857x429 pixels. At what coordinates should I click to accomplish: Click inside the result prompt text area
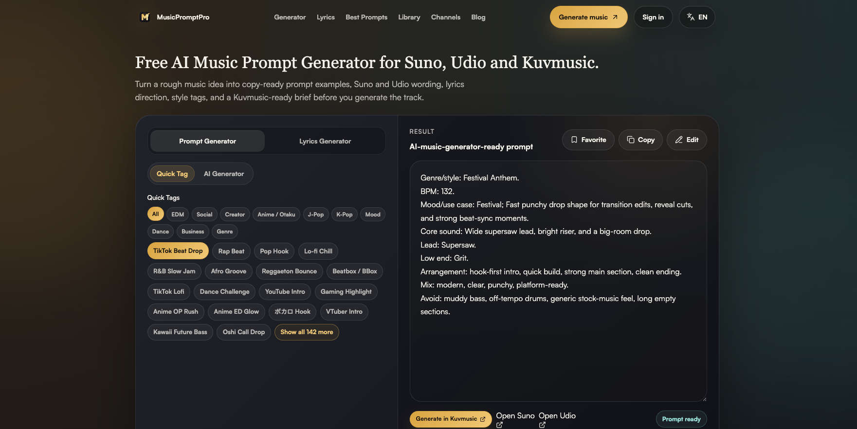click(558, 281)
